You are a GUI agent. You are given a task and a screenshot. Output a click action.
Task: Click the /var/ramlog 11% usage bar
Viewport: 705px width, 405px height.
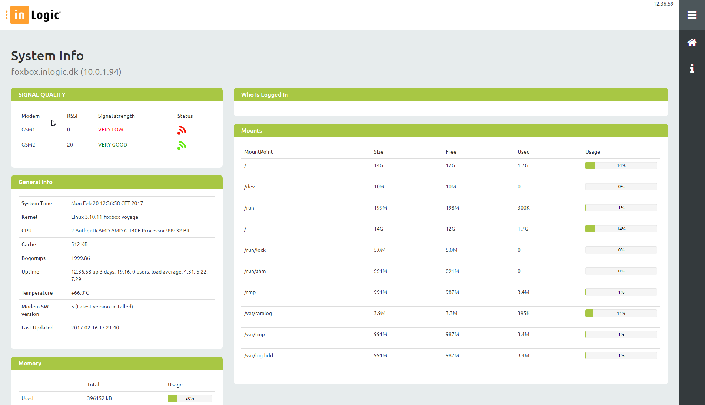[x=621, y=314]
